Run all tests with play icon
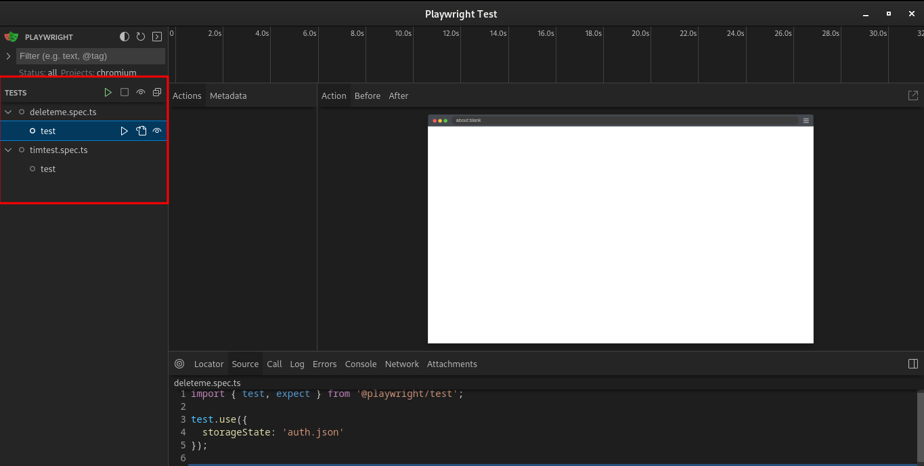924x466 pixels. (108, 92)
